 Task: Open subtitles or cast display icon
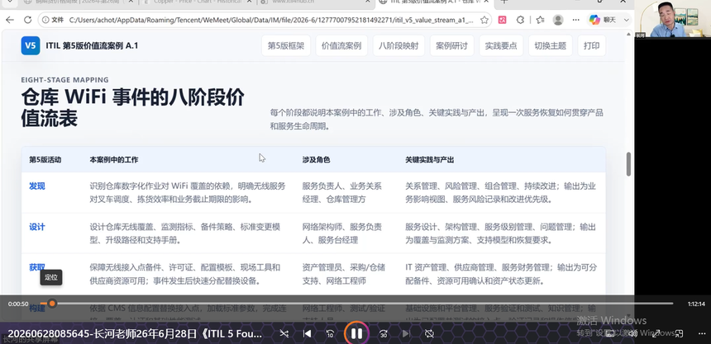click(610, 334)
